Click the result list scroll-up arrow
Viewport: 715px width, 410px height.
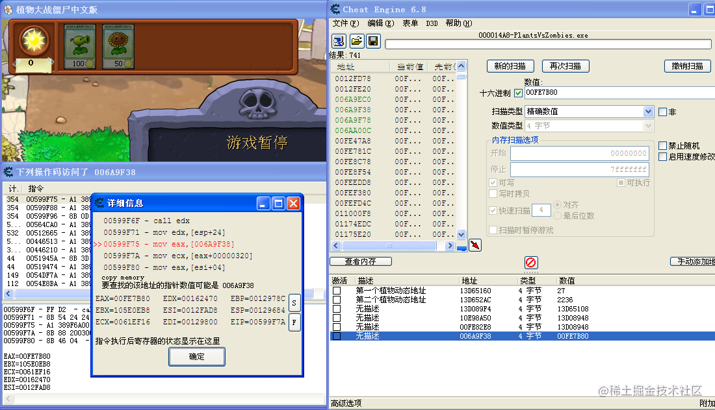461,66
